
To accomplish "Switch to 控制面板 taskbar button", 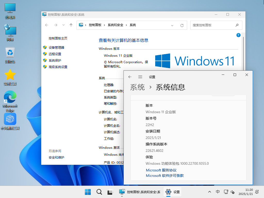I will coord(139,192).
